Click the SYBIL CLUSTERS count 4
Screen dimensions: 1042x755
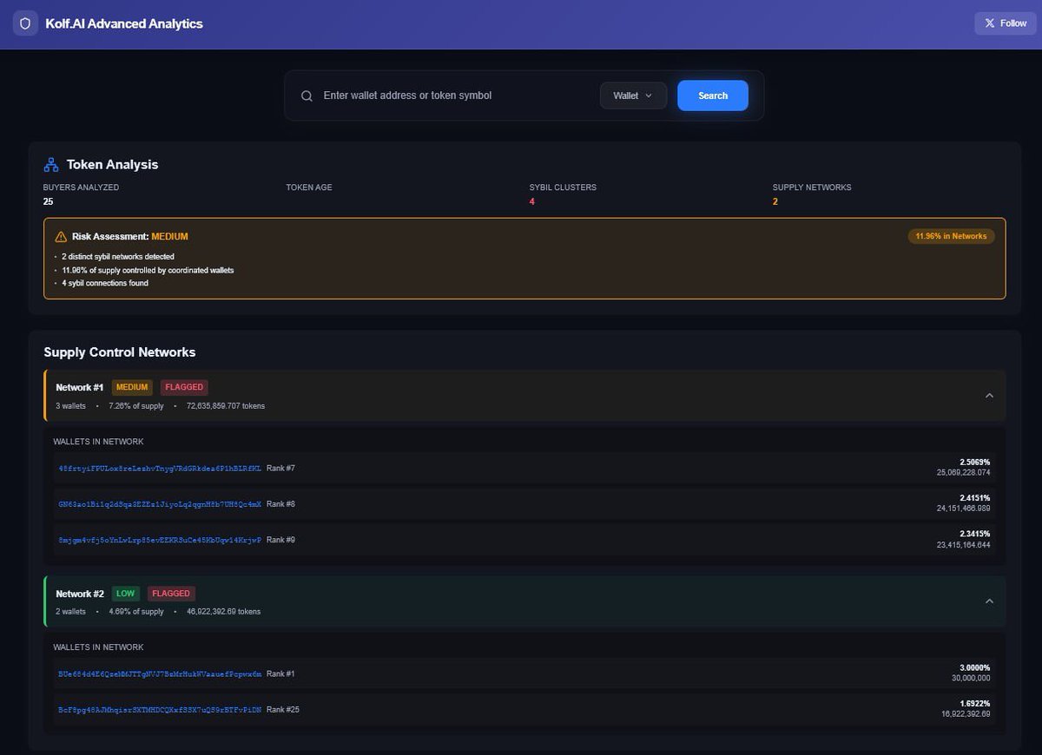tap(532, 201)
